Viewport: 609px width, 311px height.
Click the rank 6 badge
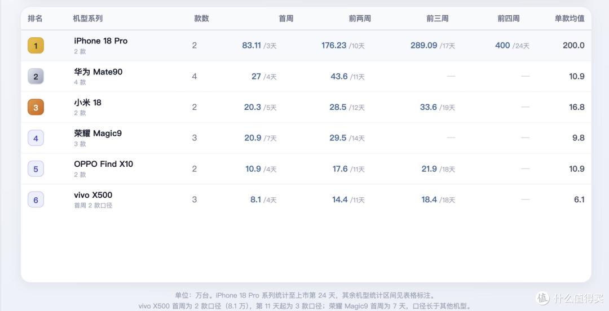[x=36, y=199]
